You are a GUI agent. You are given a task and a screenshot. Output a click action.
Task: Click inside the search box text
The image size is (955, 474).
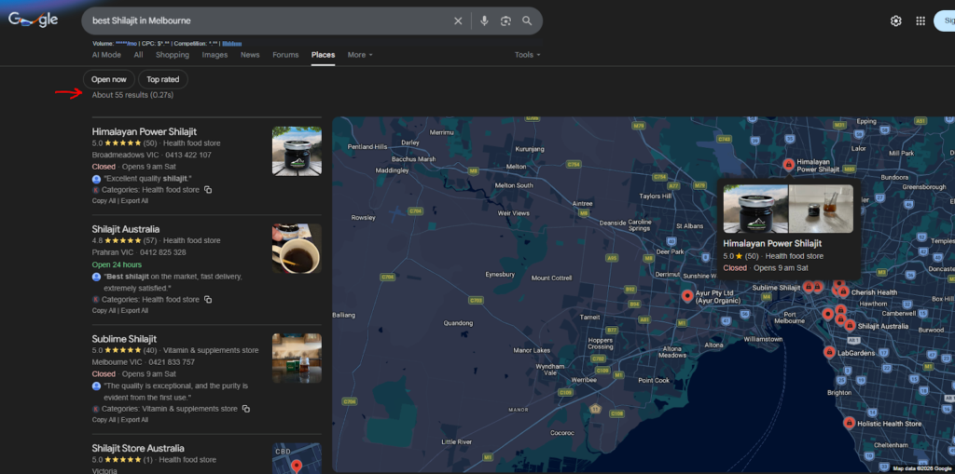coord(142,20)
